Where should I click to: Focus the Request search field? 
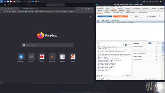114,76
